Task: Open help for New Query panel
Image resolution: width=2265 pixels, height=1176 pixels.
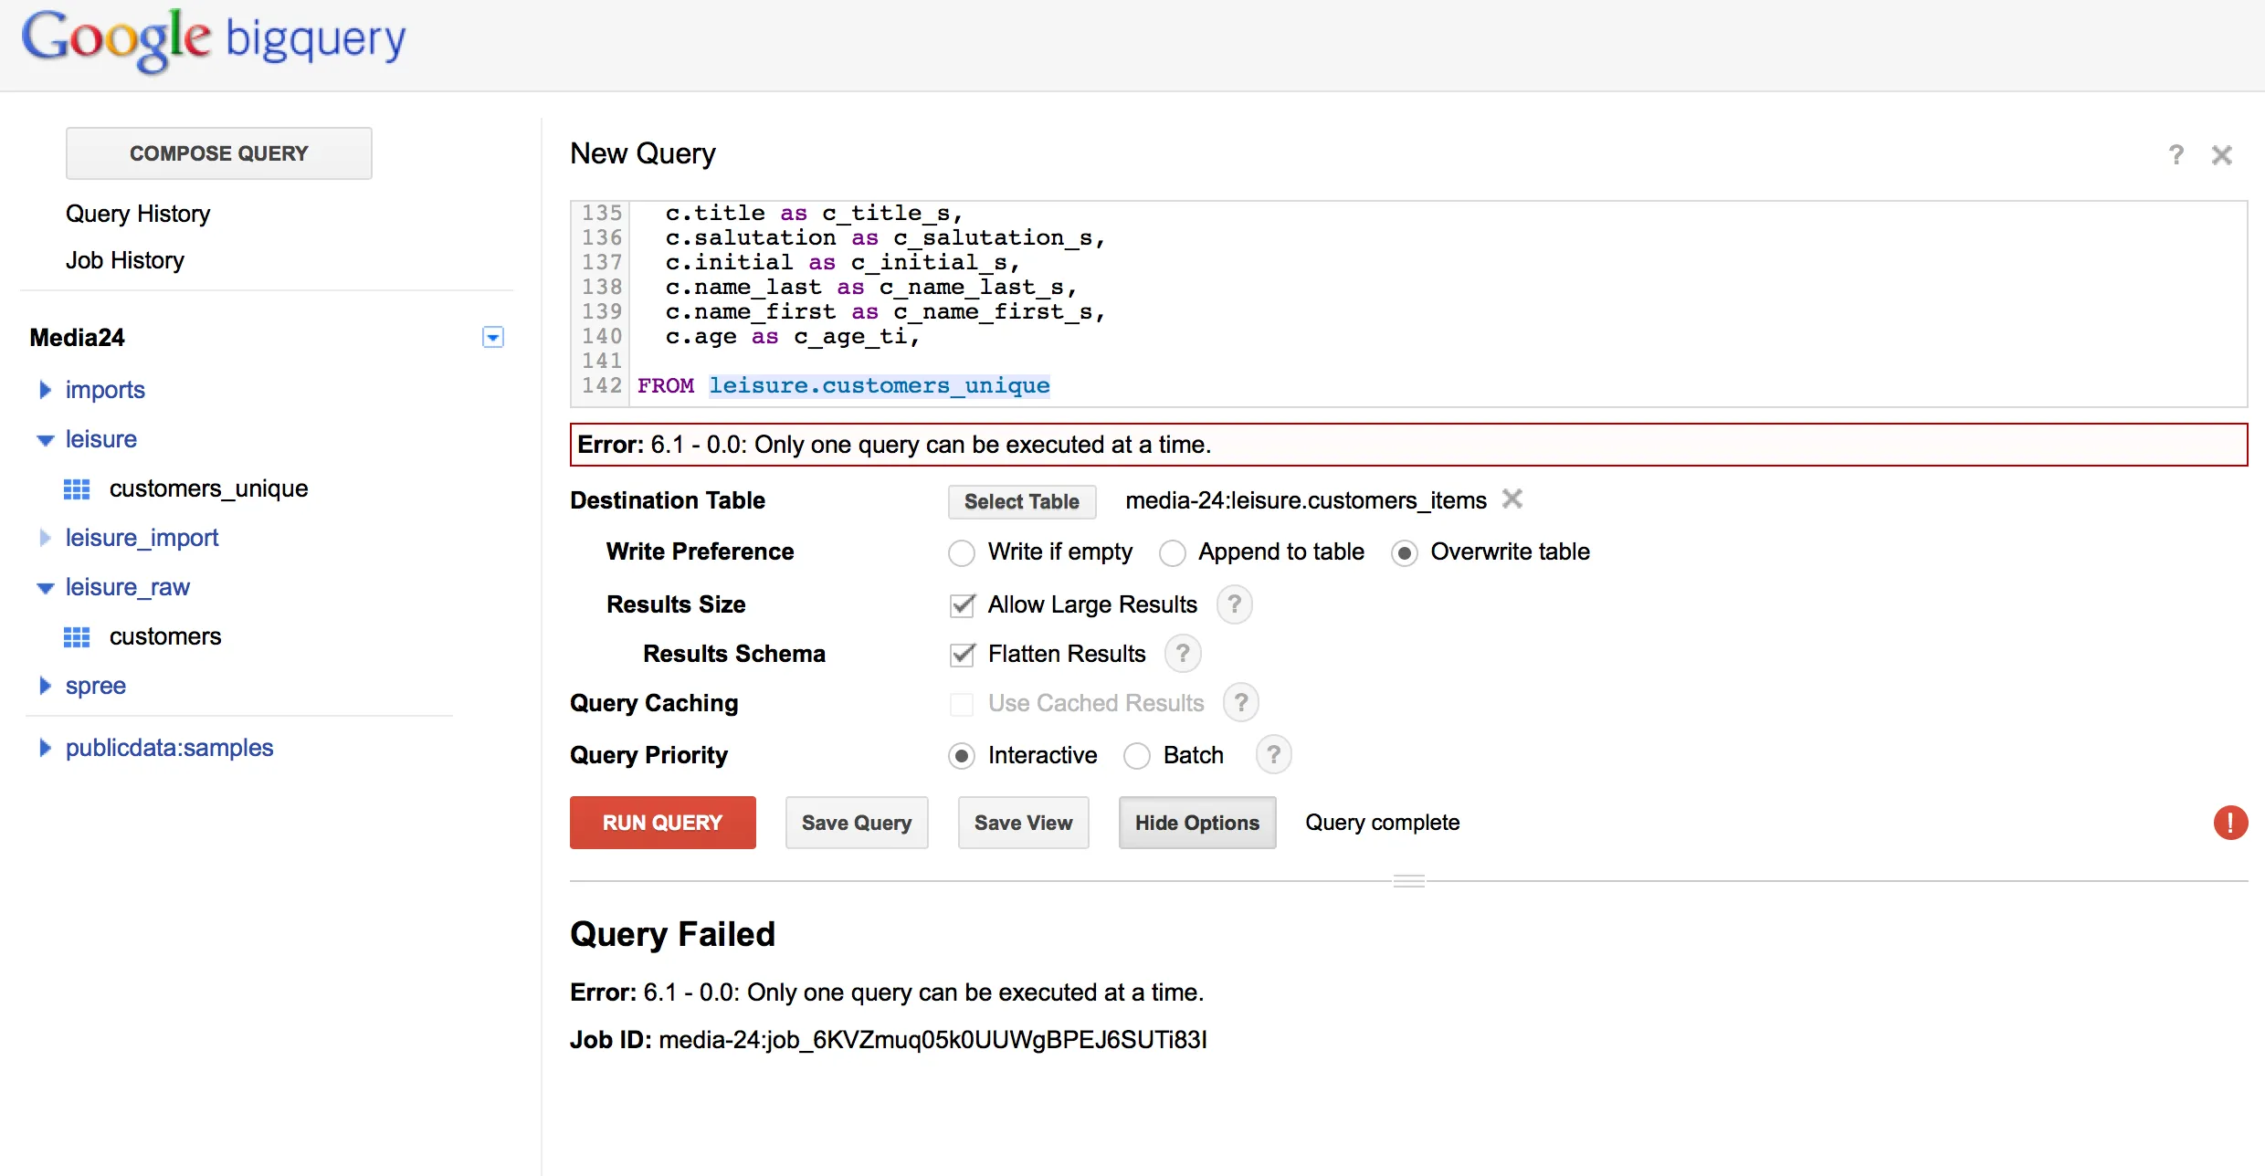Action: (x=2176, y=155)
